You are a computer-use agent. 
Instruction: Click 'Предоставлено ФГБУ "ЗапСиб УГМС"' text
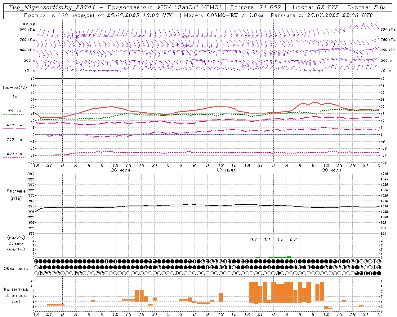[164, 7]
